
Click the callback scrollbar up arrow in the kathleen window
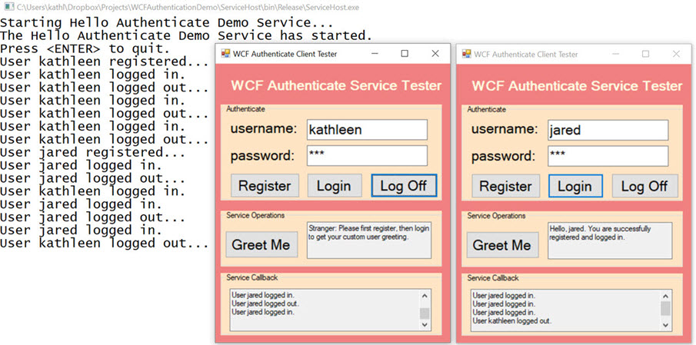[x=425, y=296]
